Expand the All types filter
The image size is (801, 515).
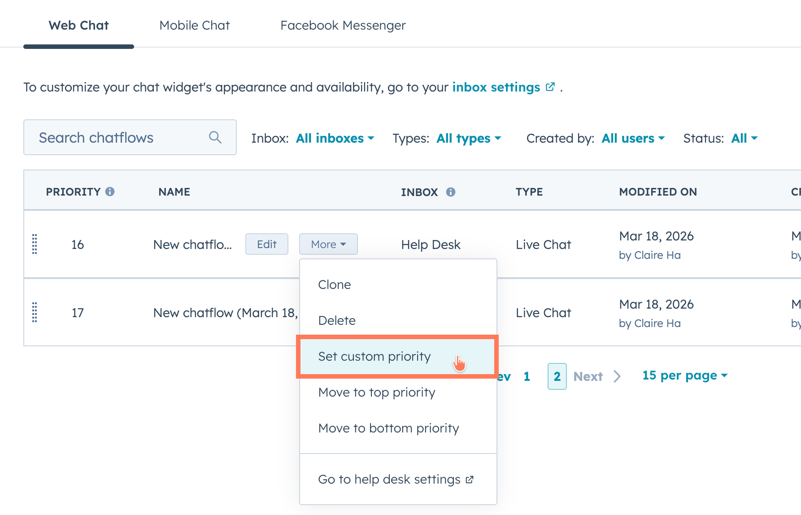point(469,138)
